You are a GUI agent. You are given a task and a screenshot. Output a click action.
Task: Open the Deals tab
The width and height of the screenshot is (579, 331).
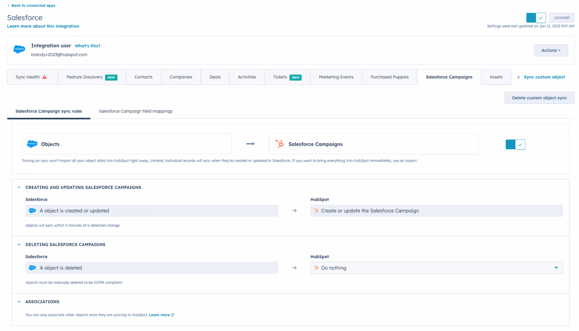pyautogui.click(x=215, y=77)
